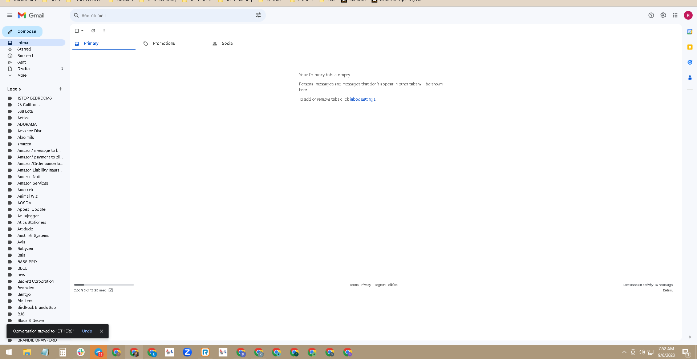This screenshot has height=359, width=697.
Task: Click the Compose button
Action: pos(23,32)
